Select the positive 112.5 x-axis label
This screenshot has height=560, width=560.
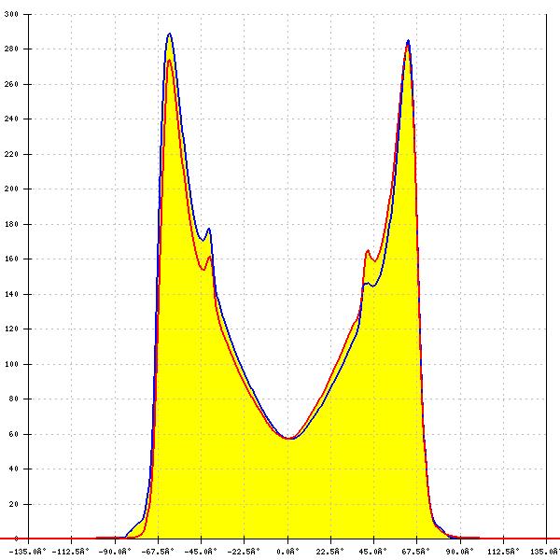click(503, 552)
